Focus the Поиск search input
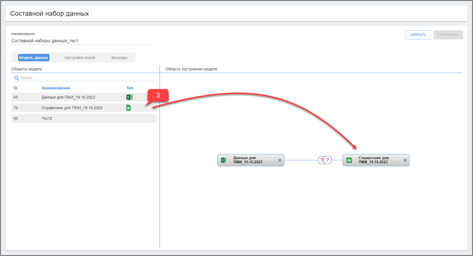The image size is (473, 256). pos(87,77)
